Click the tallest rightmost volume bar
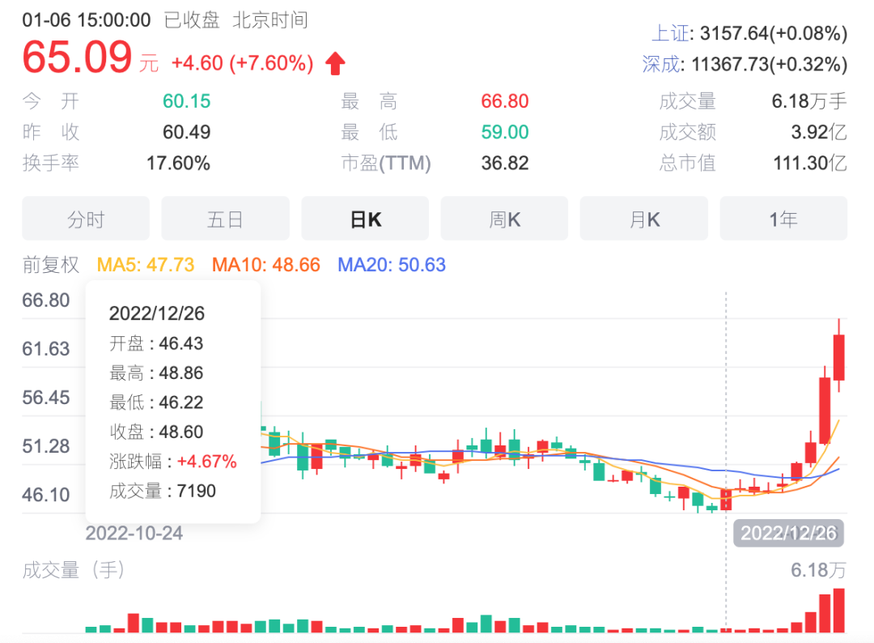Viewport: 874px width, 643px height. 839,610
